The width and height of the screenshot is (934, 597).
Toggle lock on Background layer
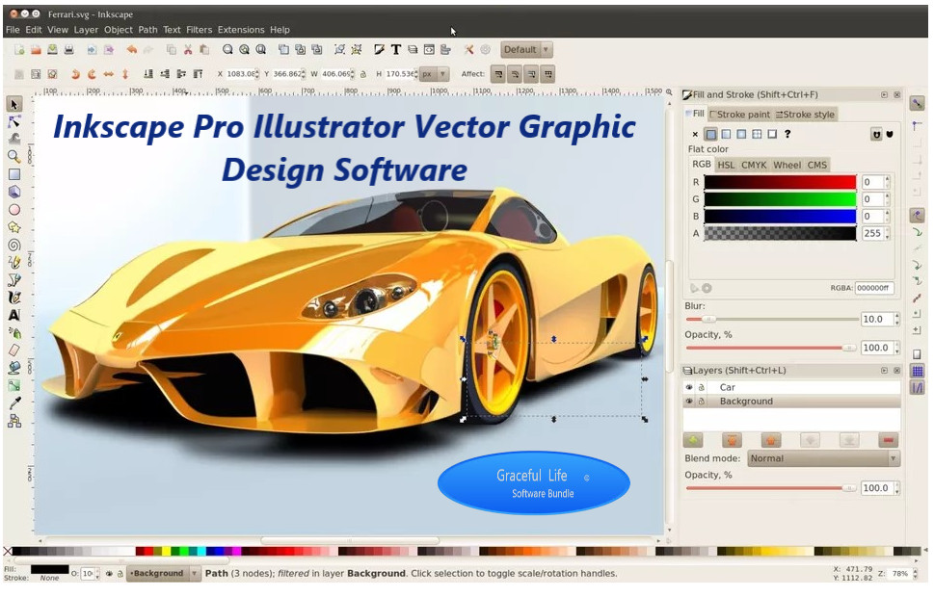point(702,402)
